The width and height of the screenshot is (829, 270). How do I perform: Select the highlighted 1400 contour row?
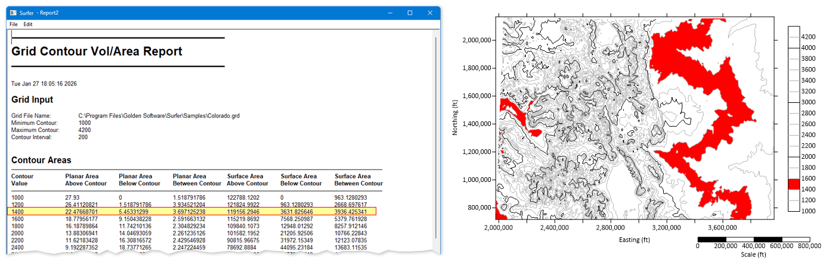193,211
